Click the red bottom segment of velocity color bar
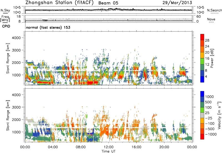Screen dimensions: 222x153 tap(202, 137)
